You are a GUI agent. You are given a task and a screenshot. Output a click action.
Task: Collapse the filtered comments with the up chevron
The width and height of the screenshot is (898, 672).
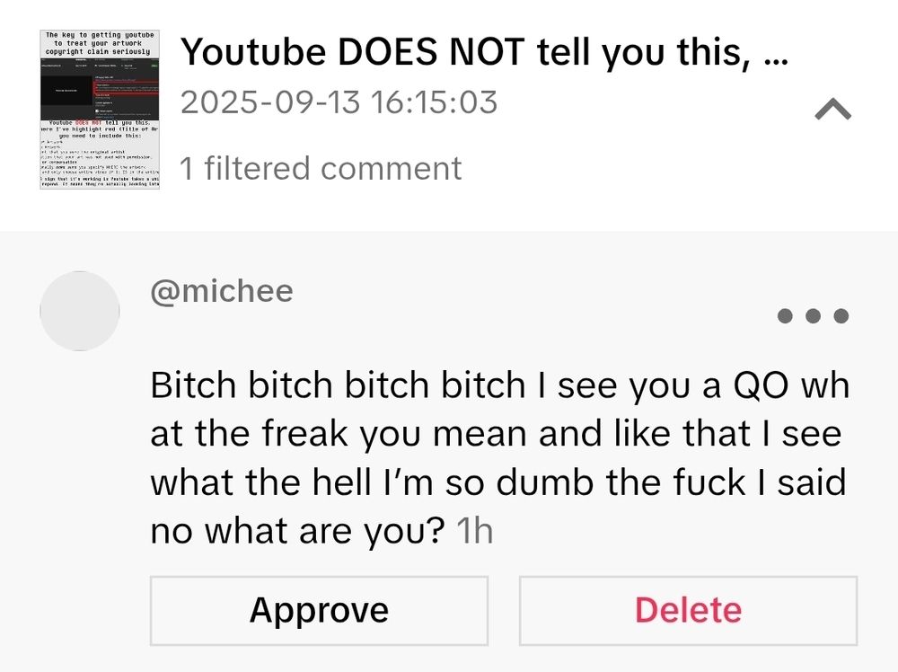pyautogui.click(x=833, y=109)
